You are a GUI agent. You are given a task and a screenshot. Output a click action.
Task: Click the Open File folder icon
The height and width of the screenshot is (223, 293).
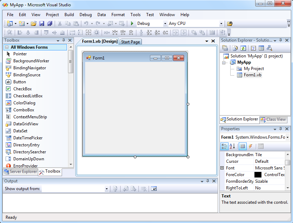(x=33, y=23)
